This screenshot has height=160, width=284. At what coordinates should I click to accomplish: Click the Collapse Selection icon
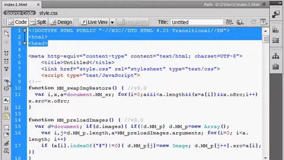pos(6,61)
